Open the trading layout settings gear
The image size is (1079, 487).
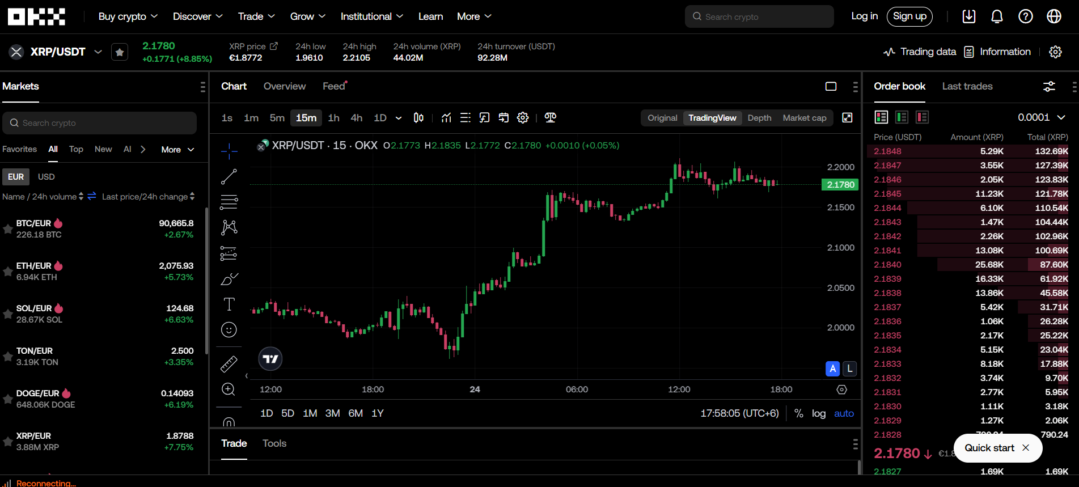[x=1055, y=52]
